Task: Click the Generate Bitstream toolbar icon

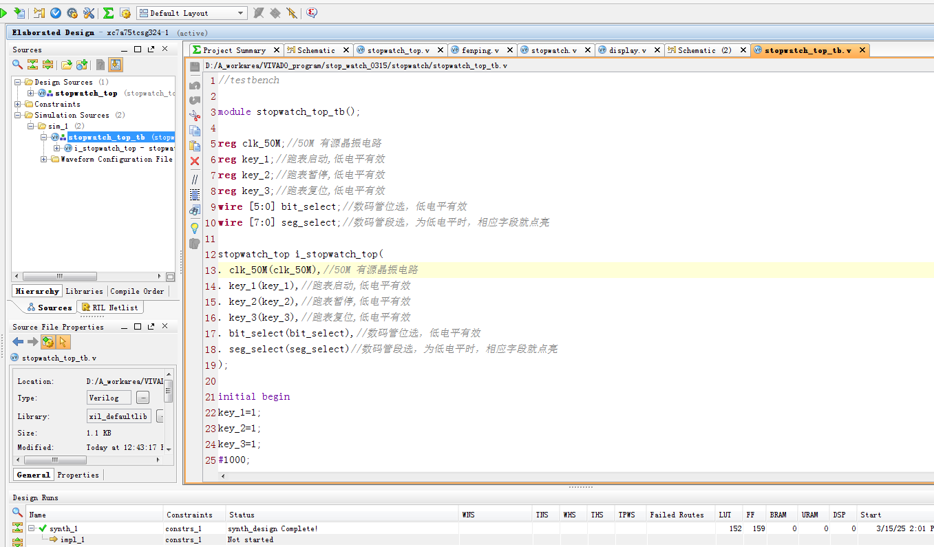Action: point(19,13)
